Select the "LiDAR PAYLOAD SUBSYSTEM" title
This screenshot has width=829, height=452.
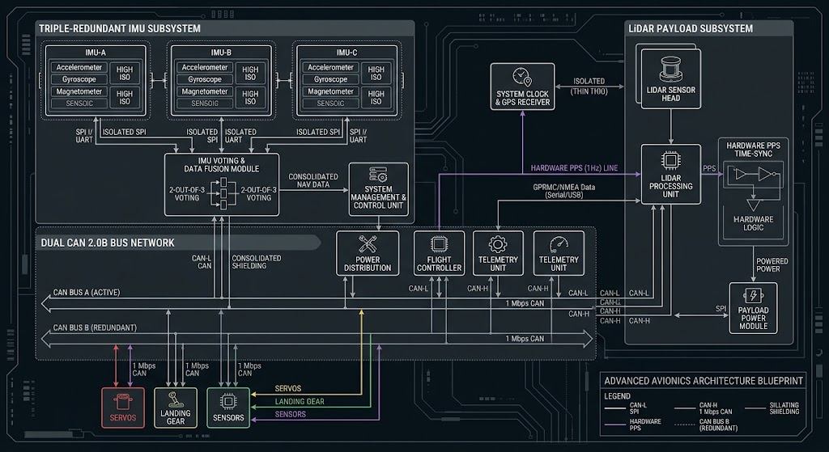(x=691, y=28)
